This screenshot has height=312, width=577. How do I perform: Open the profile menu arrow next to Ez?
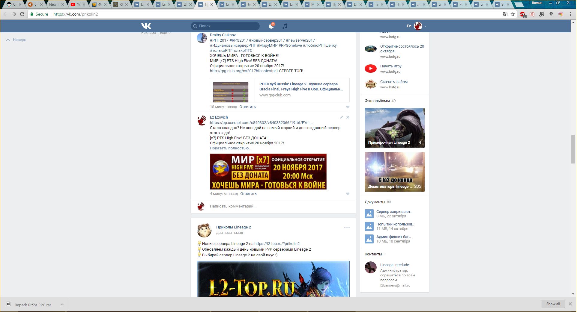coord(425,26)
